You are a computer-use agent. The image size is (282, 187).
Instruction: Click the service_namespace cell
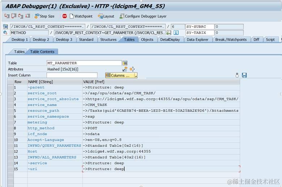pos(55,116)
